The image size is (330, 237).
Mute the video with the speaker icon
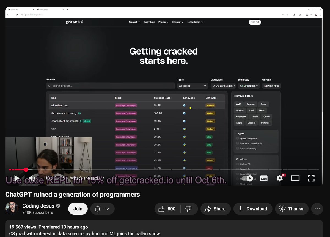pyautogui.click(x=32, y=178)
